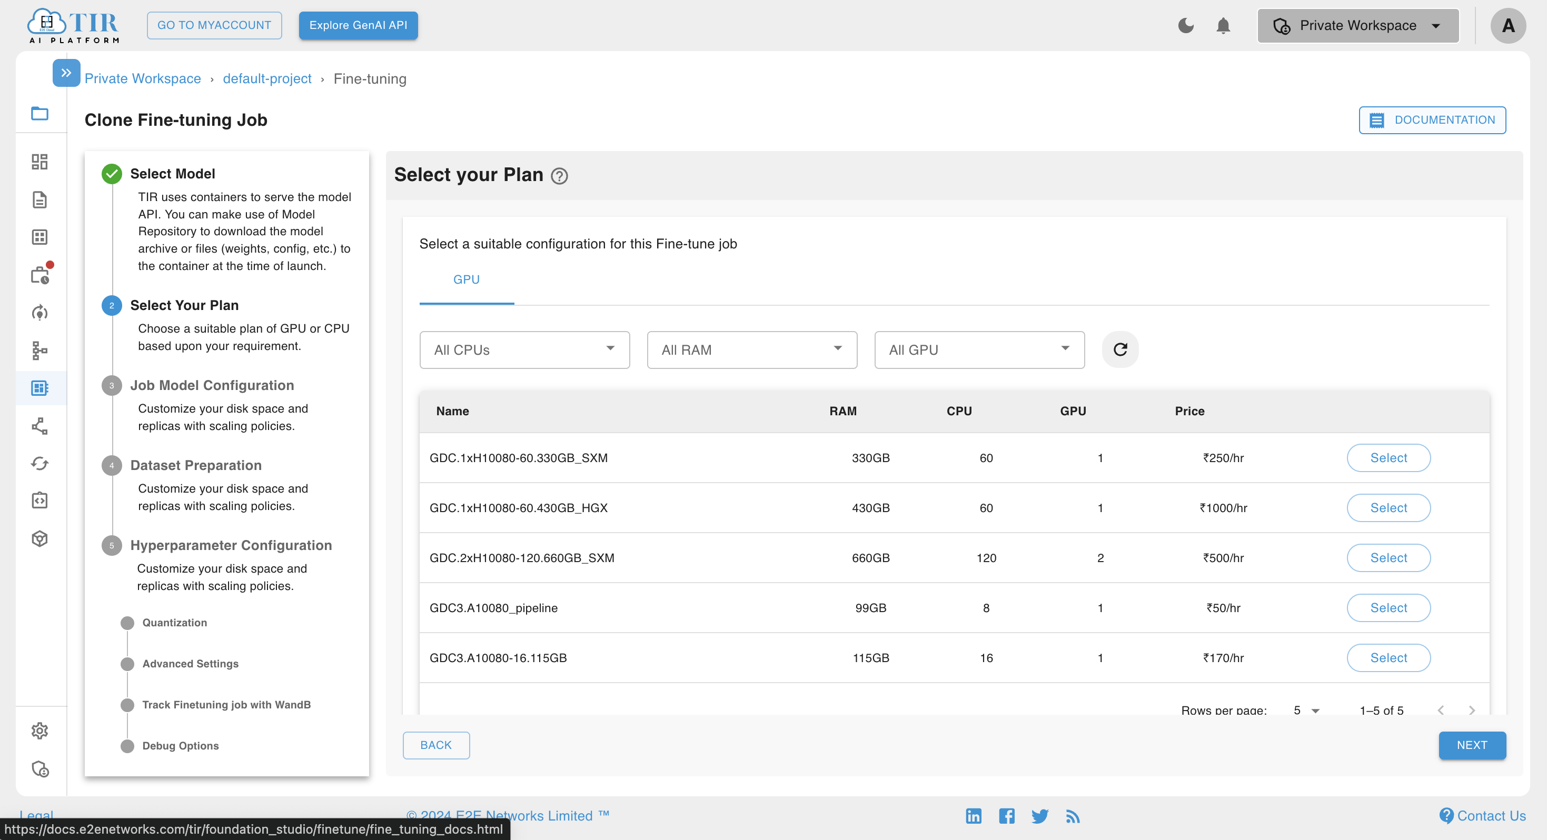Viewport: 1547px width, 840px height.
Task: Open rocket-like deploy icon in sidebar
Action: (39, 313)
